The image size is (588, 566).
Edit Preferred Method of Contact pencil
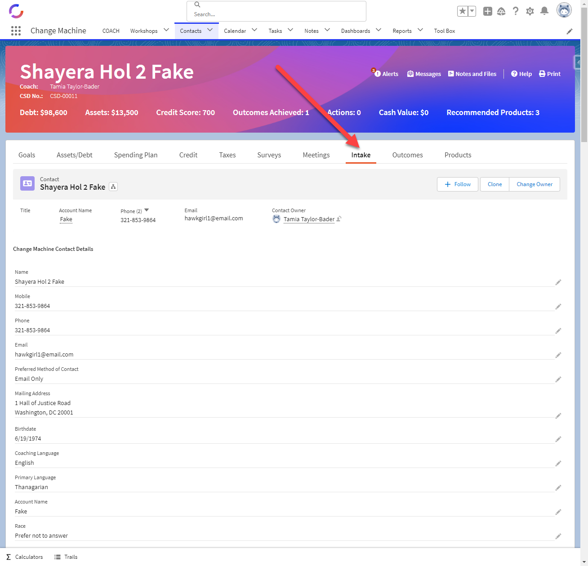pyautogui.click(x=558, y=379)
